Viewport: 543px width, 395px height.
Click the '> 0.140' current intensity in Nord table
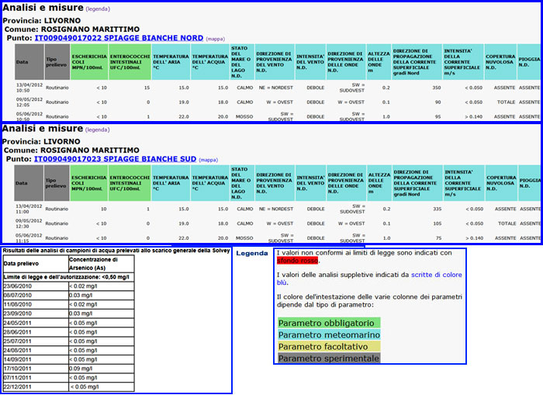[x=473, y=116]
